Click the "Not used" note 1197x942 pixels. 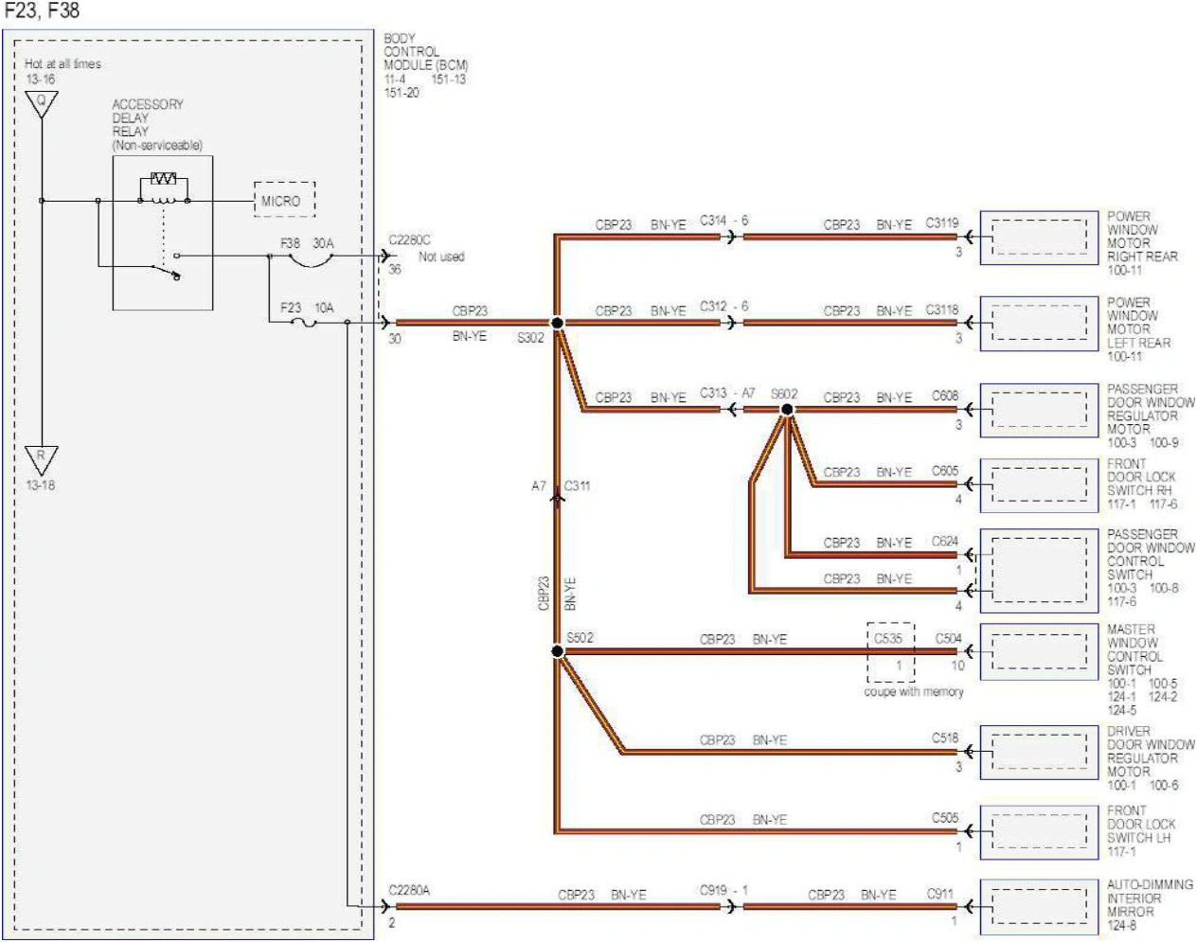pos(441,257)
